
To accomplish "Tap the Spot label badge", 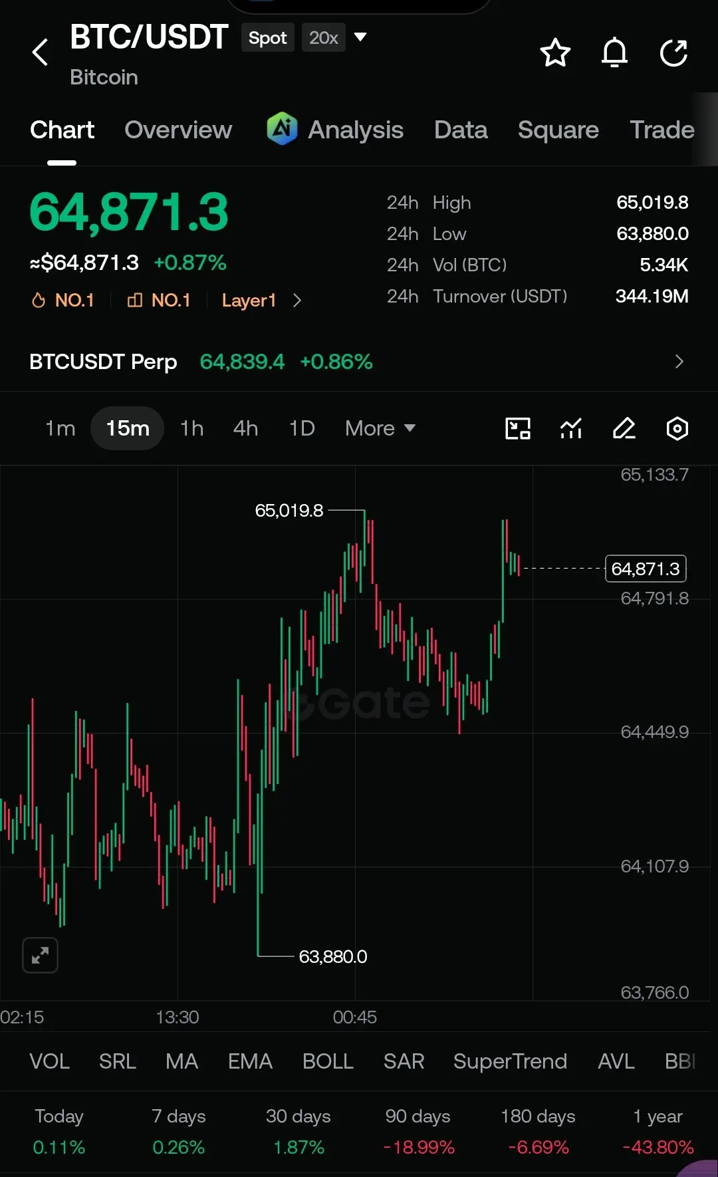I will 267,38.
